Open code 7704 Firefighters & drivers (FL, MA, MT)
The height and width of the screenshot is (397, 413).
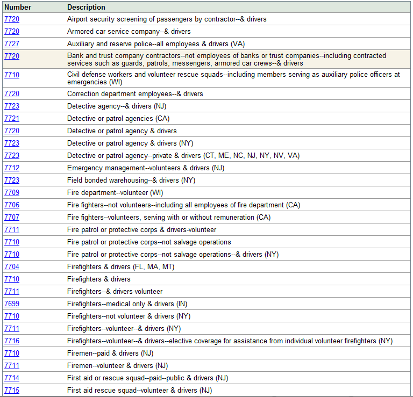click(12, 266)
